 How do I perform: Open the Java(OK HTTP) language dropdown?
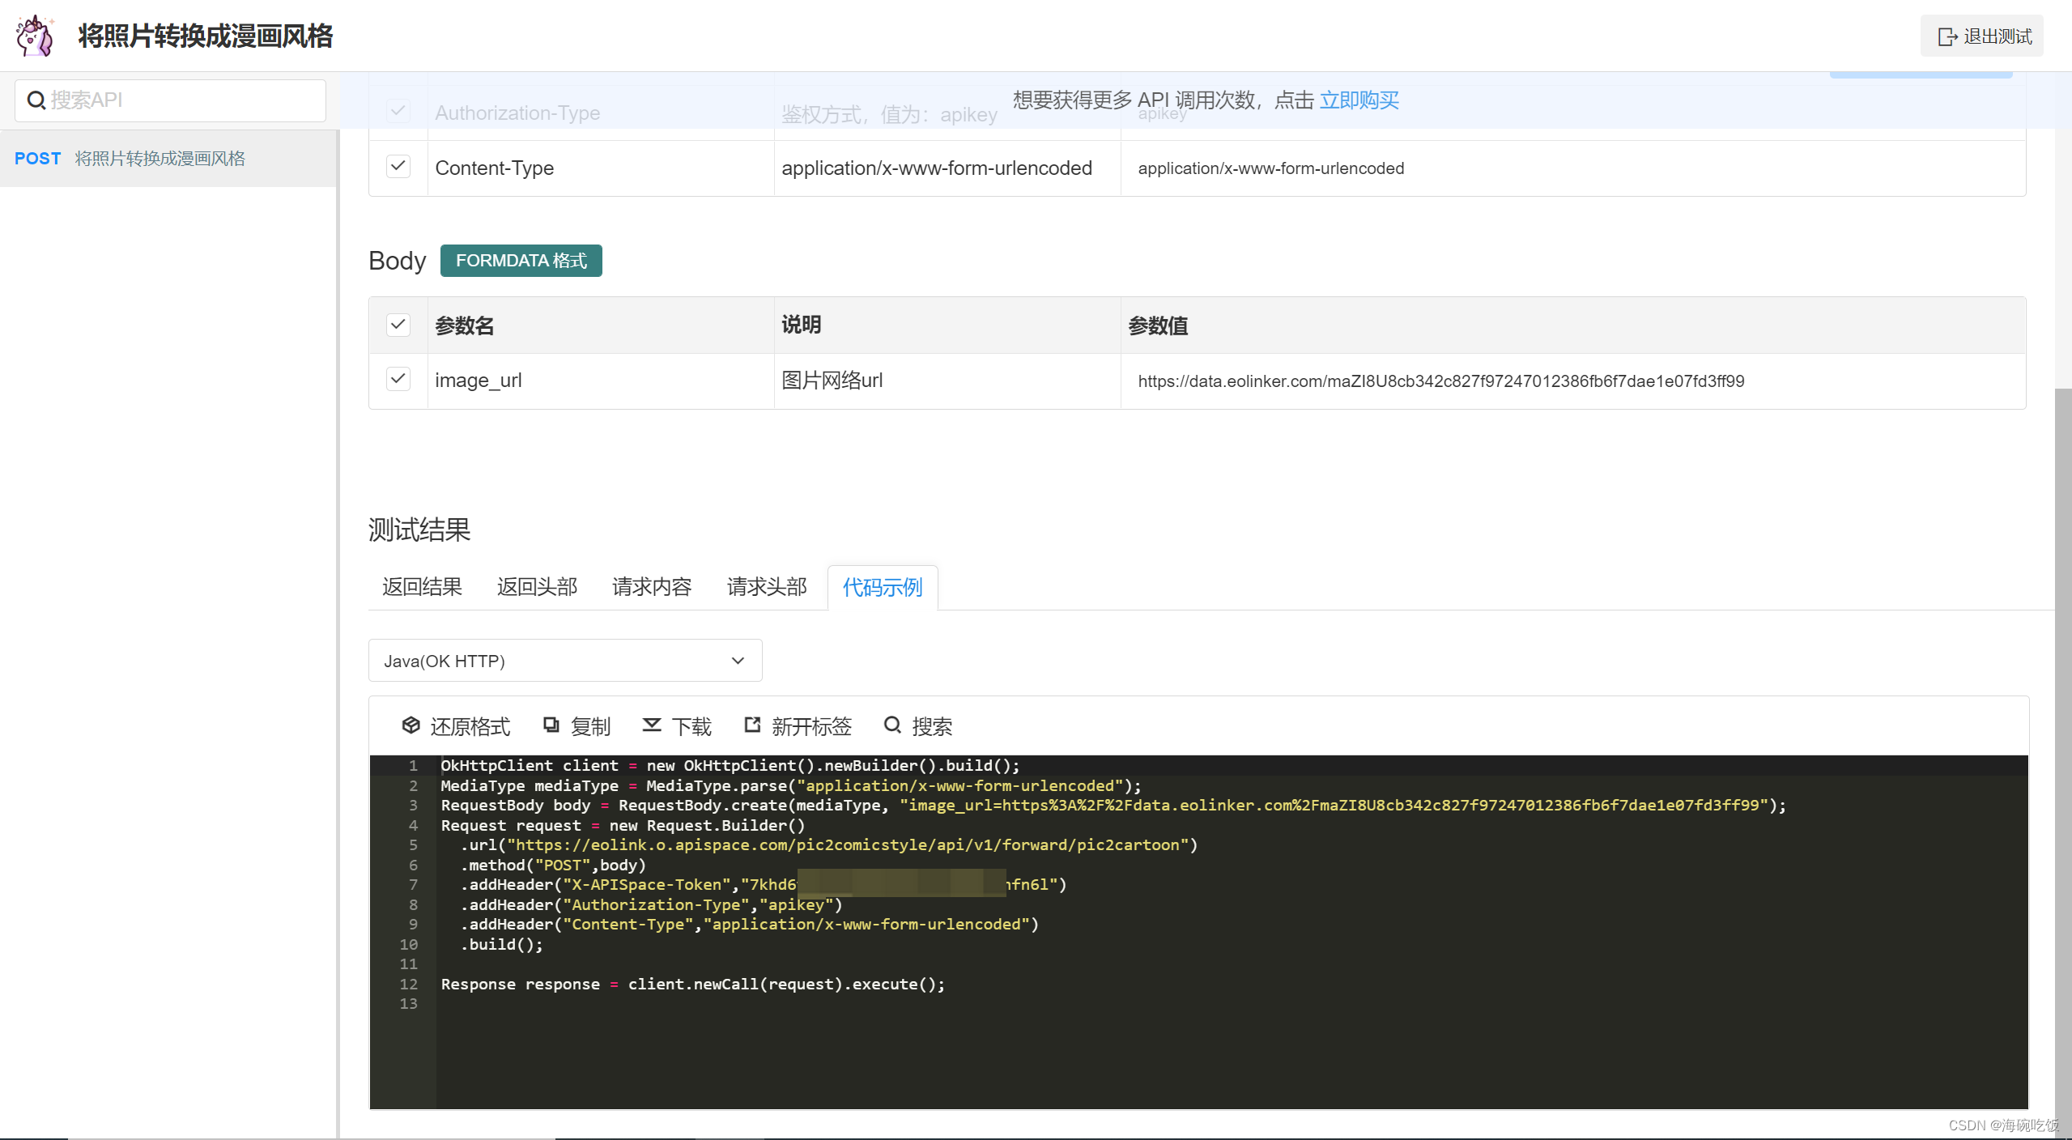[565, 661]
